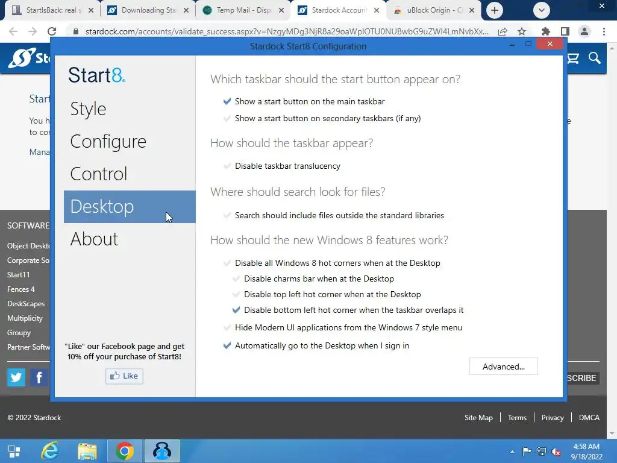Select the Desktop section in Start8

130,207
